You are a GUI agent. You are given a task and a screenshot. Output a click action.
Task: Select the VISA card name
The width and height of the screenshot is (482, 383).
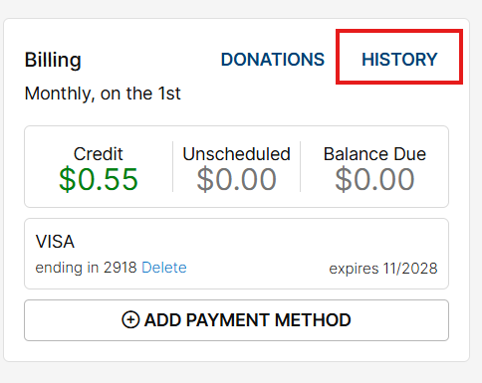[x=55, y=242]
